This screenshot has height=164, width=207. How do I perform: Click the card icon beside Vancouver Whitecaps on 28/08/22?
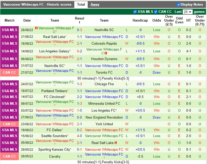(36, 28)
